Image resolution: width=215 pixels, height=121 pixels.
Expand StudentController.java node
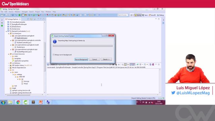point(13,43)
